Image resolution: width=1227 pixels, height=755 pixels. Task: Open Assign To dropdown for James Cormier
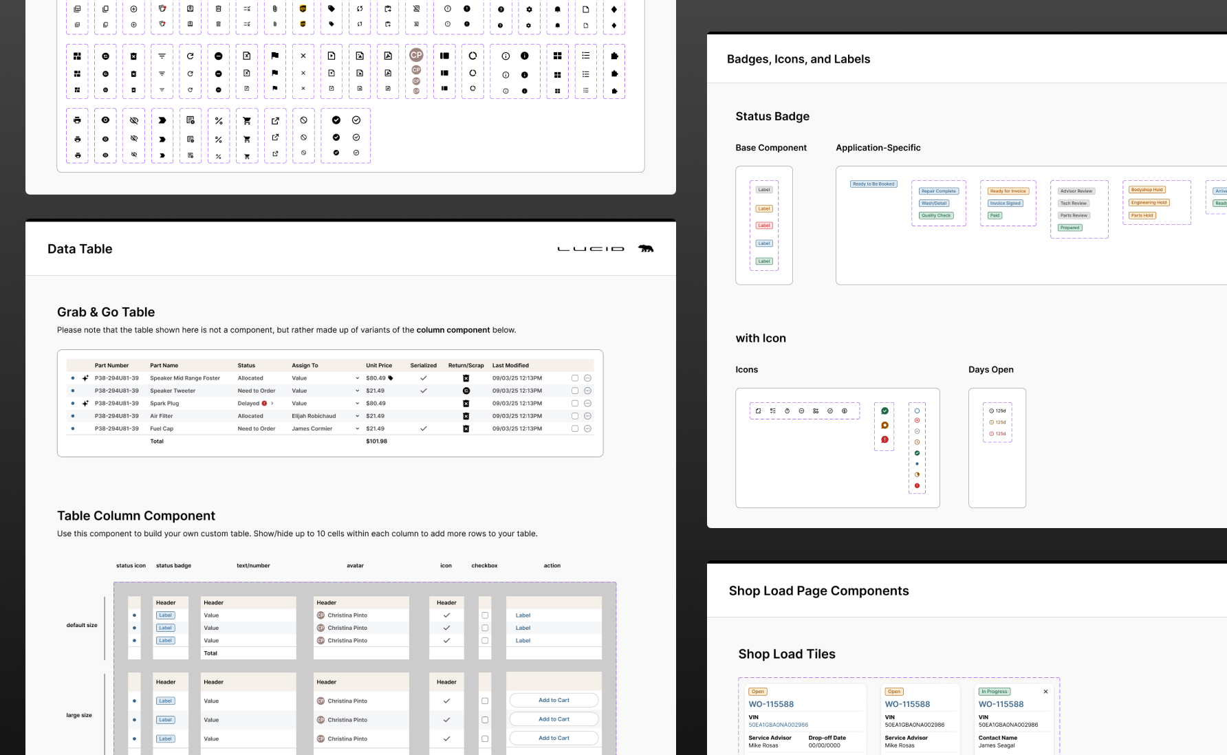(x=357, y=428)
